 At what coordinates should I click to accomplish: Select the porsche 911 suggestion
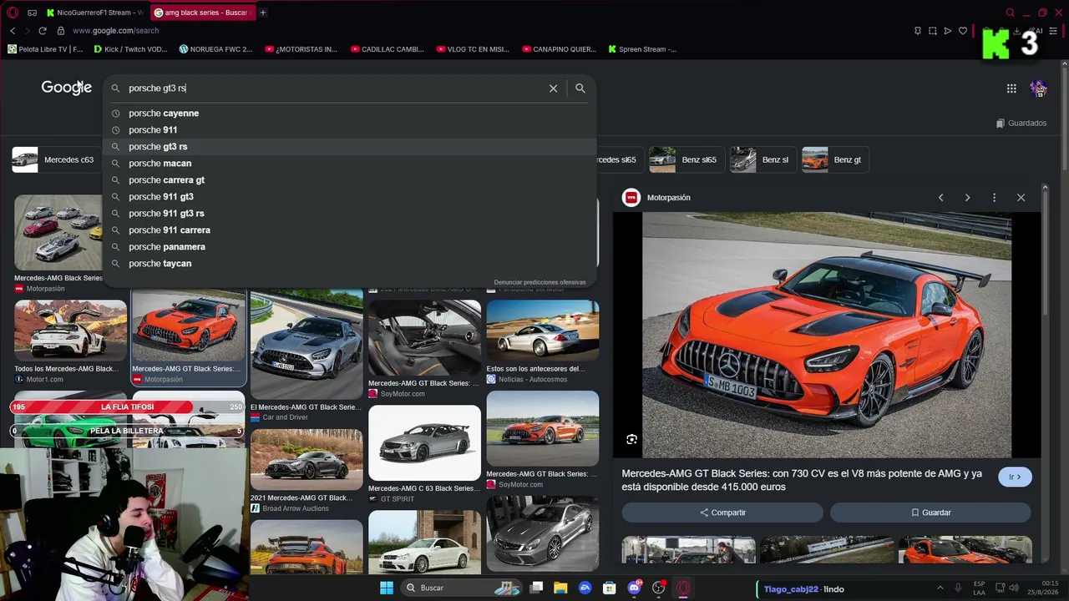[349, 130]
